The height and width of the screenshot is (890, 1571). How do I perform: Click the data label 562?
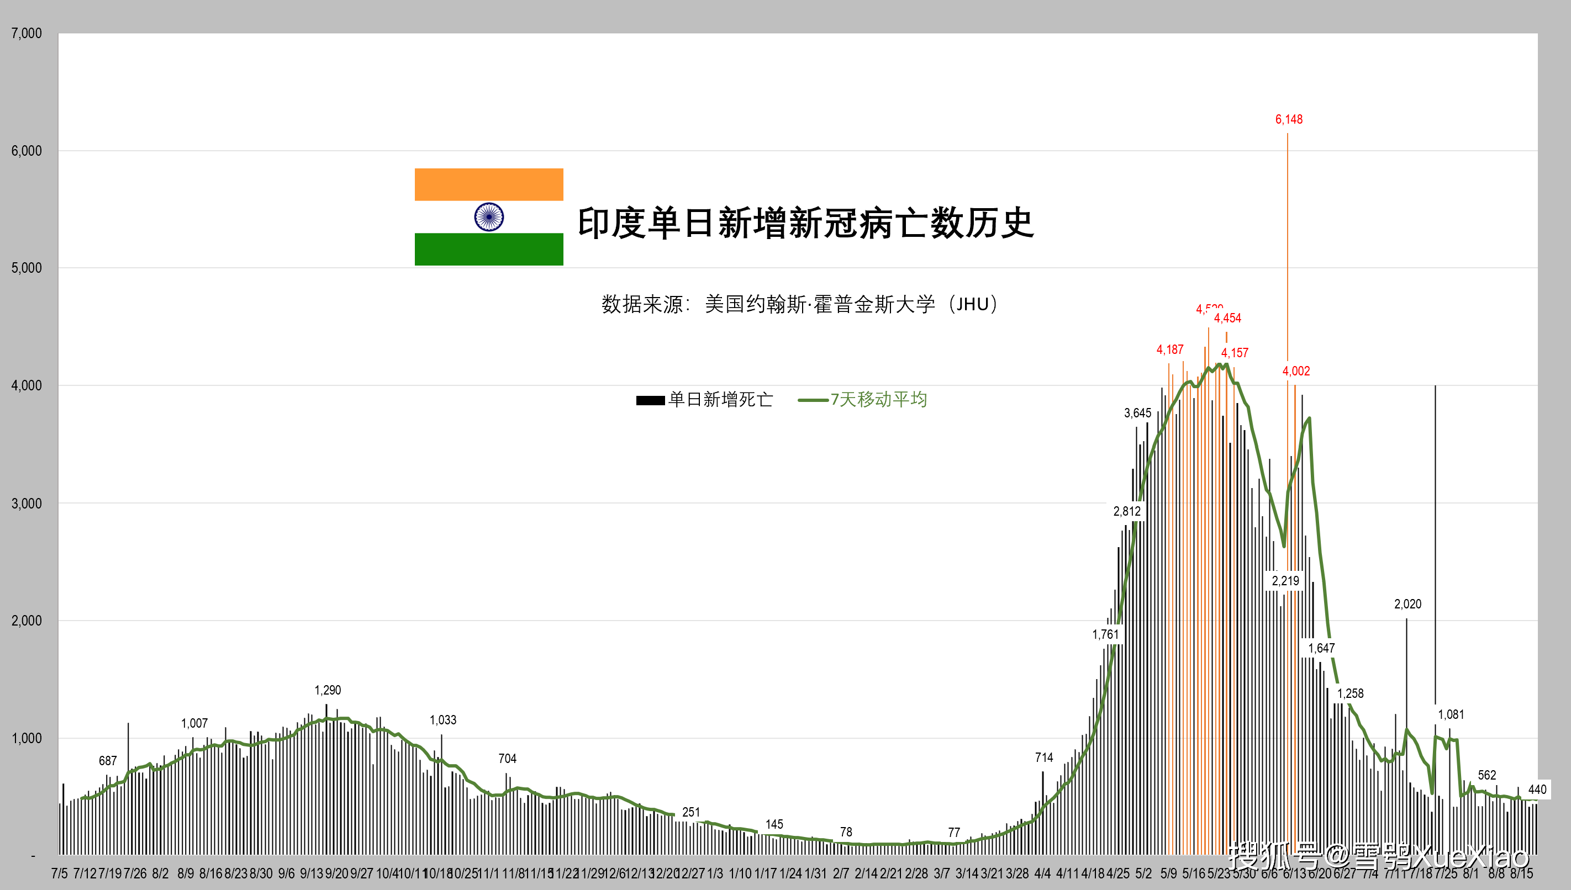tap(1487, 776)
